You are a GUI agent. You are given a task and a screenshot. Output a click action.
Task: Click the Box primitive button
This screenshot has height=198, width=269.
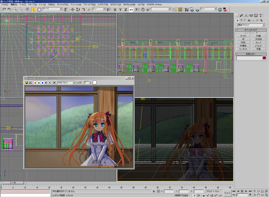(x=243, y=36)
